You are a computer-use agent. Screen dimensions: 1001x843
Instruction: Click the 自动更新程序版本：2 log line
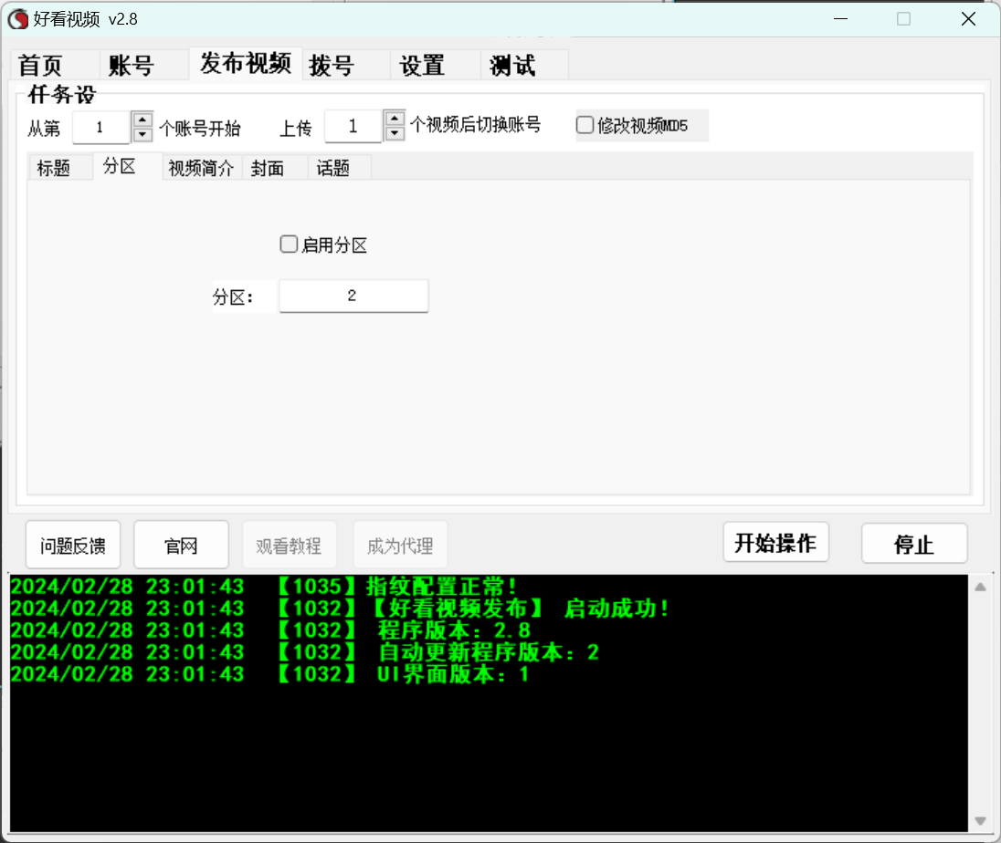coord(304,651)
